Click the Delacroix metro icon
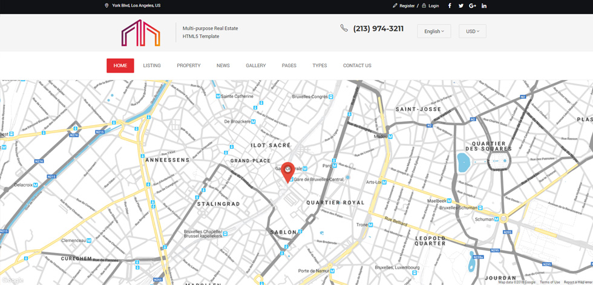This screenshot has width=593, height=285. click(35, 185)
